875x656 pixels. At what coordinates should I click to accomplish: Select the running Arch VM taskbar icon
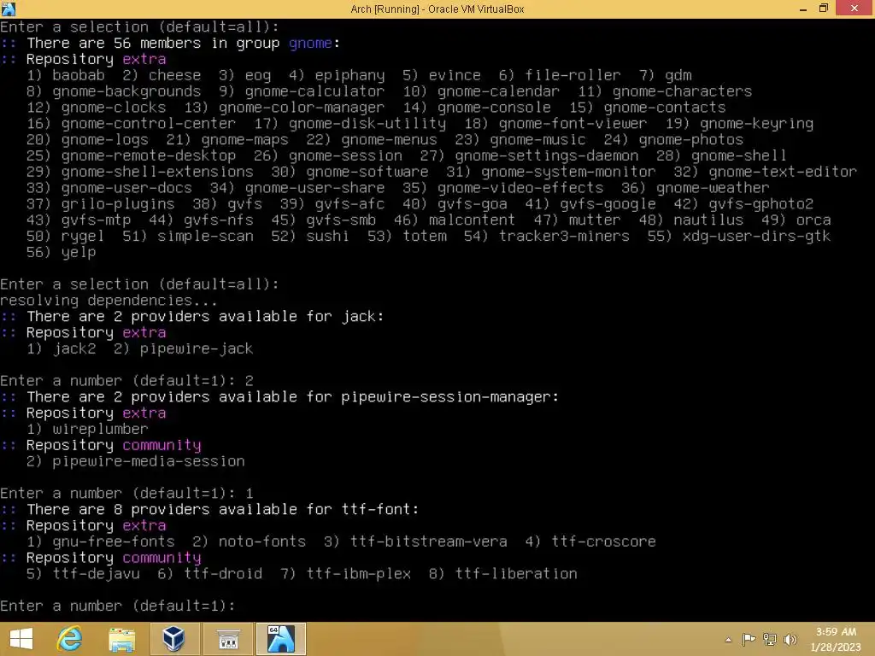[280, 639]
